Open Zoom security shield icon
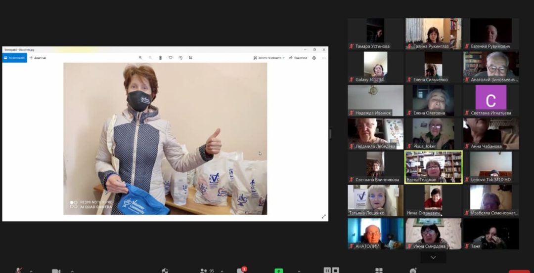The height and width of the screenshot is (273, 534). (x=165, y=271)
